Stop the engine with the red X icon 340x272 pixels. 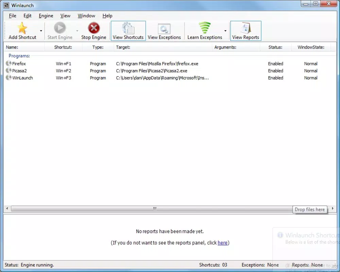tap(94, 28)
